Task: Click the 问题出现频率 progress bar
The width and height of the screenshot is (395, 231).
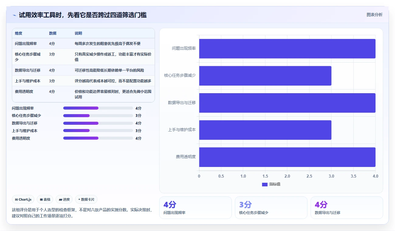Action: 98,108
